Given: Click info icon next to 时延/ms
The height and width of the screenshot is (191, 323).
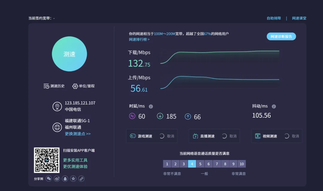Looking at the screenshot, I should [151, 107].
